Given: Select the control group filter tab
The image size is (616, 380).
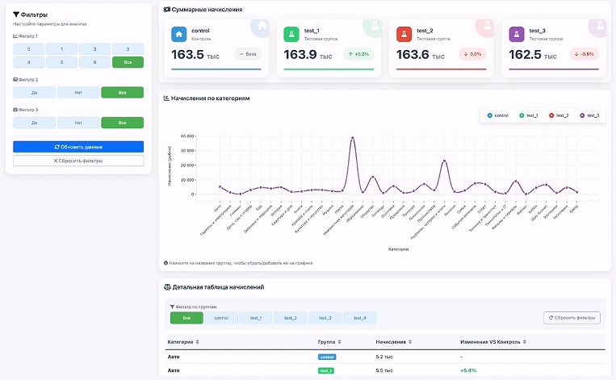Looking at the screenshot, I should (221, 318).
